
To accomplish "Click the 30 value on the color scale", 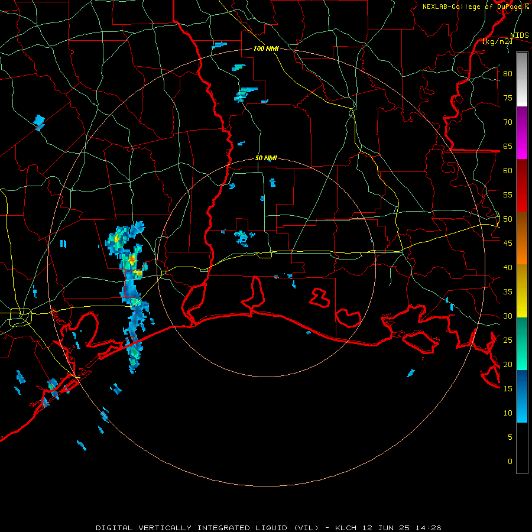I will [508, 316].
